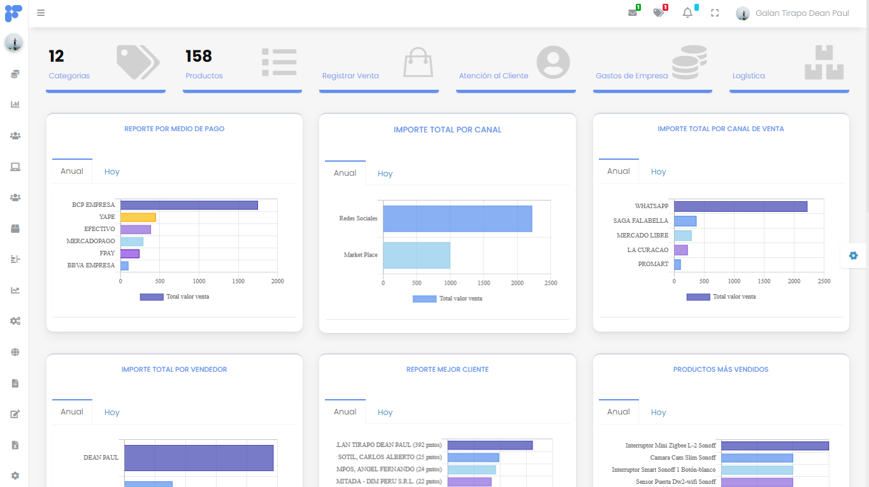Click legend swatch in Importe Total por Canal de Venta
The height and width of the screenshot is (487, 869).
click(x=698, y=297)
